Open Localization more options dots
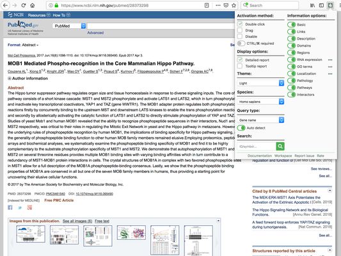 point(330,74)
